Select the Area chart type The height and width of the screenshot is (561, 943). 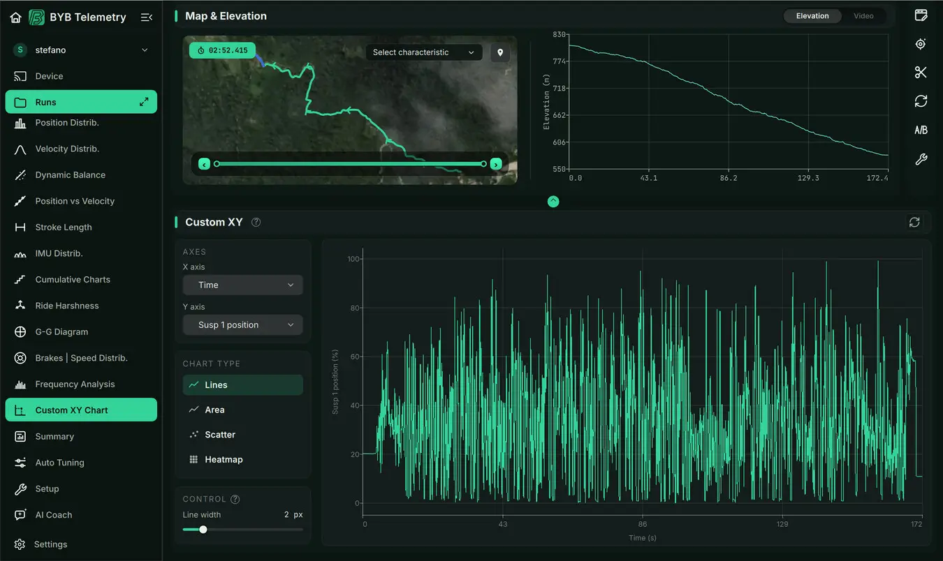tap(243, 410)
